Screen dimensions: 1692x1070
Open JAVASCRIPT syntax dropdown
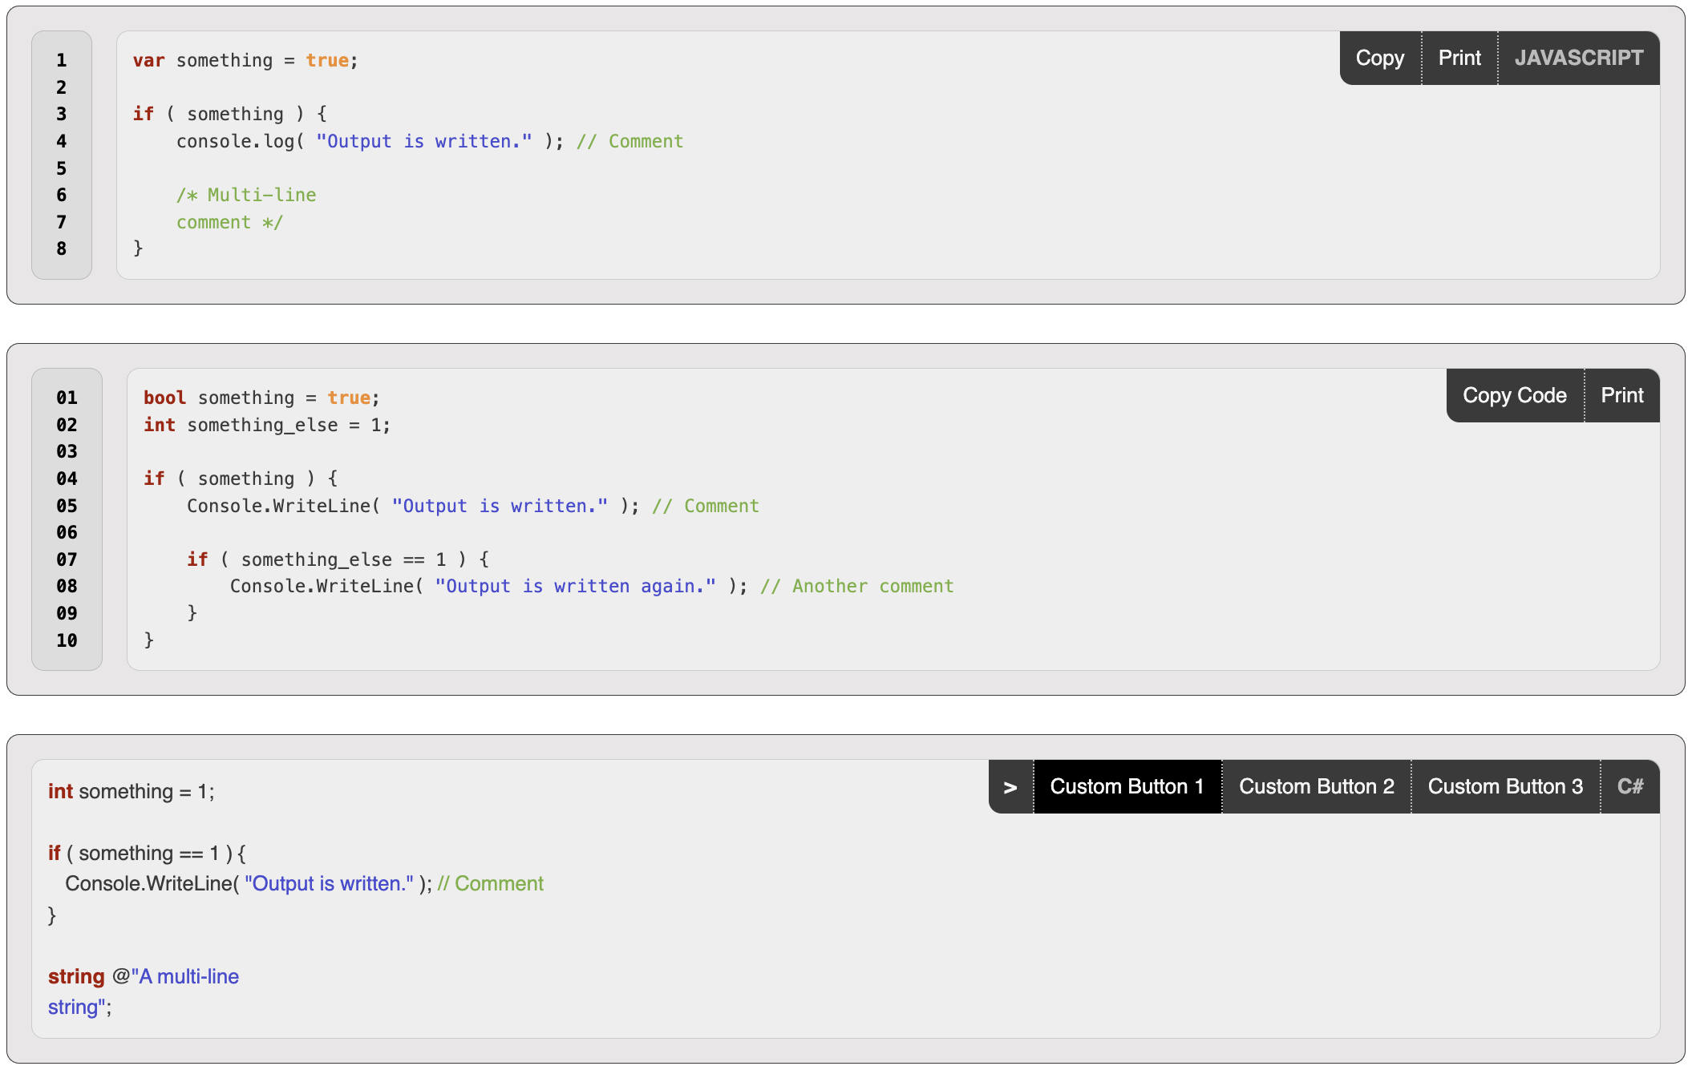(1580, 58)
